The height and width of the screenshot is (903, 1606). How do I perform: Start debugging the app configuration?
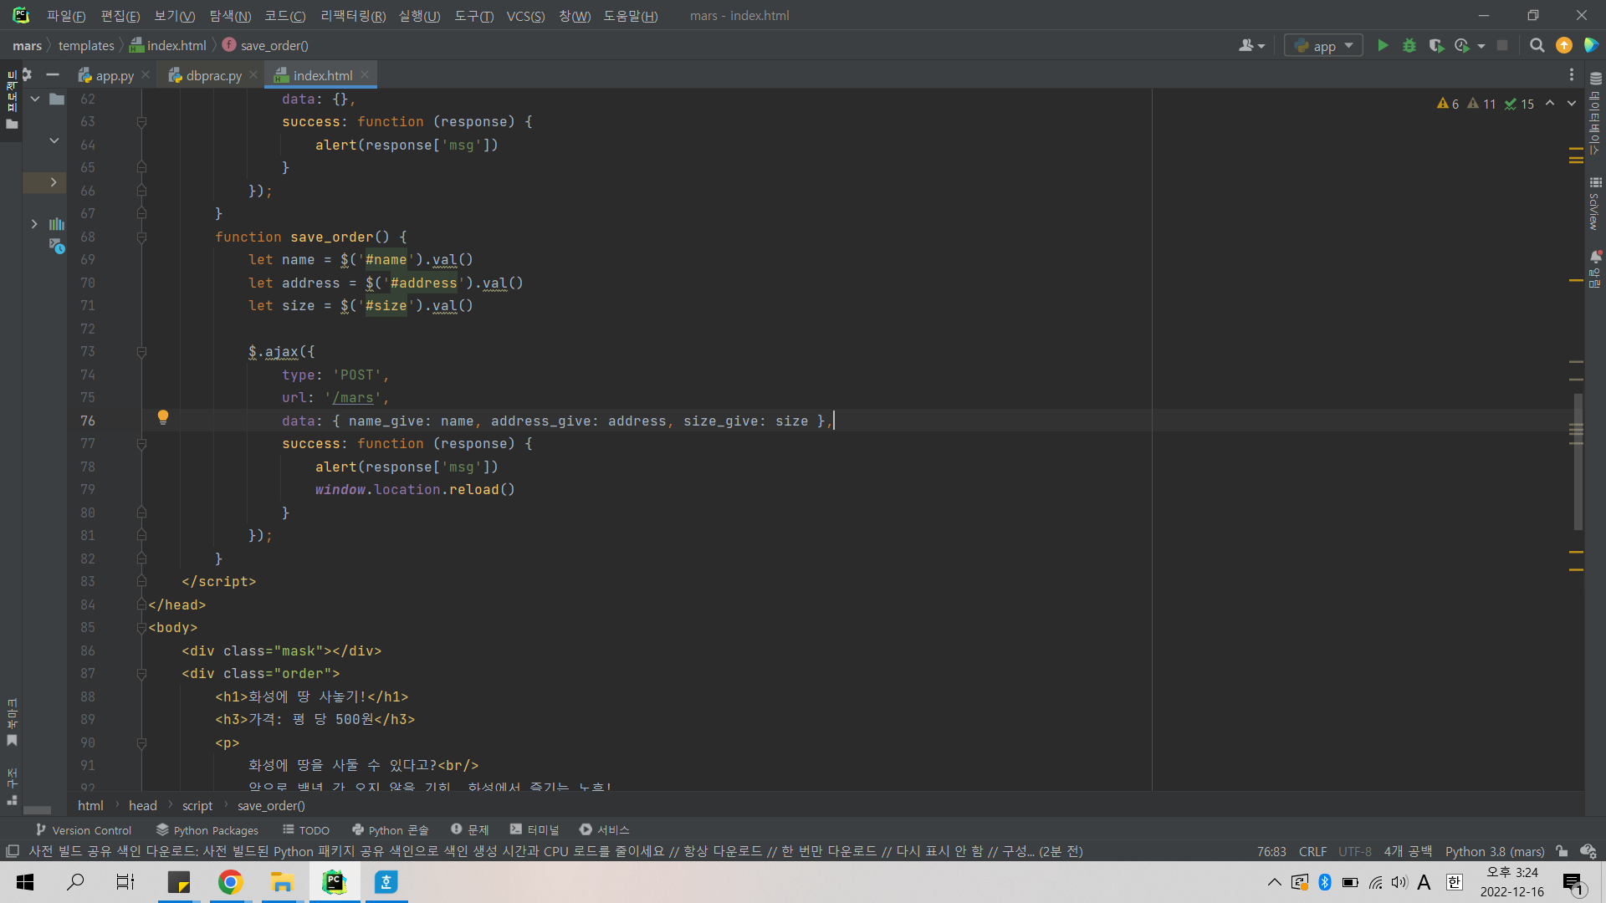coord(1409,46)
